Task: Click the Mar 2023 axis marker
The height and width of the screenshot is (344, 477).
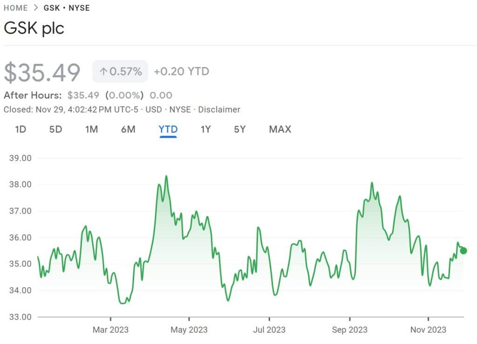Action: click(x=110, y=330)
